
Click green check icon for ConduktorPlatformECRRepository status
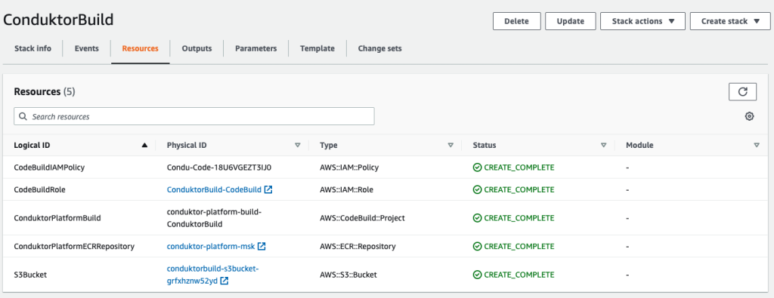(x=477, y=246)
